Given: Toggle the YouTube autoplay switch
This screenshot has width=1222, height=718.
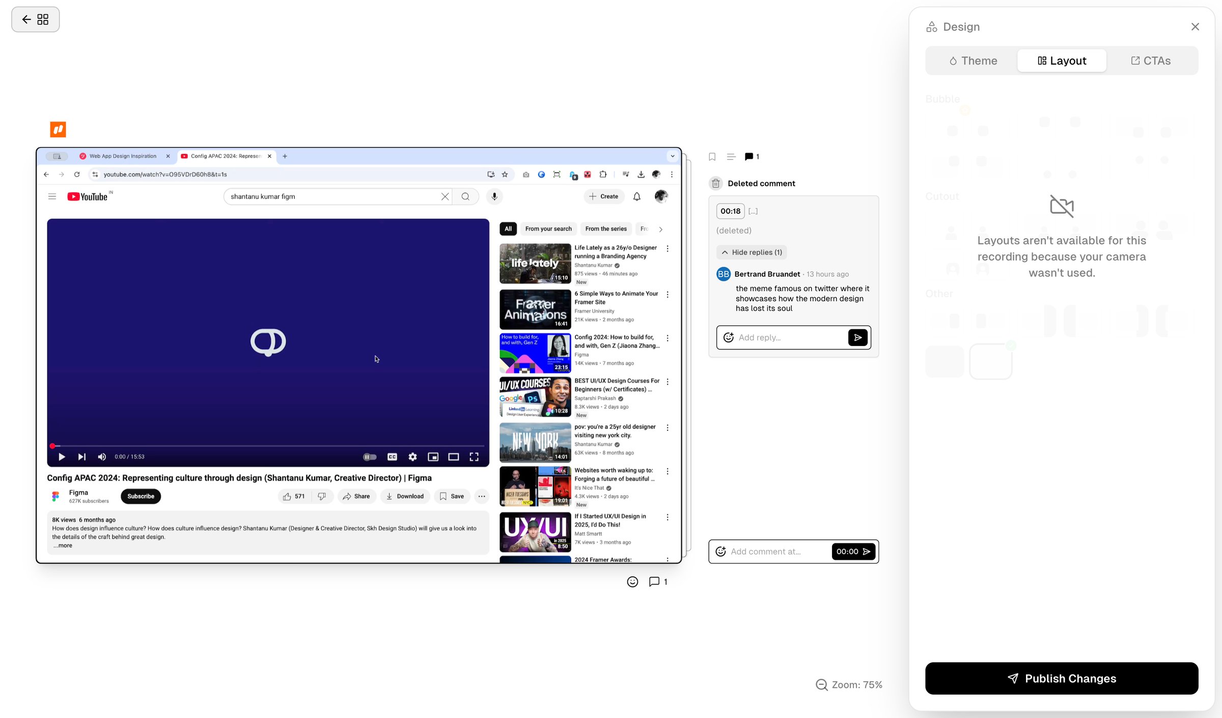Looking at the screenshot, I should click(370, 457).
